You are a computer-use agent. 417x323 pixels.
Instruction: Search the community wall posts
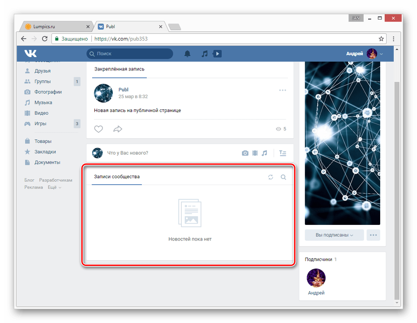pyautogui.click(x=283, y=177)
